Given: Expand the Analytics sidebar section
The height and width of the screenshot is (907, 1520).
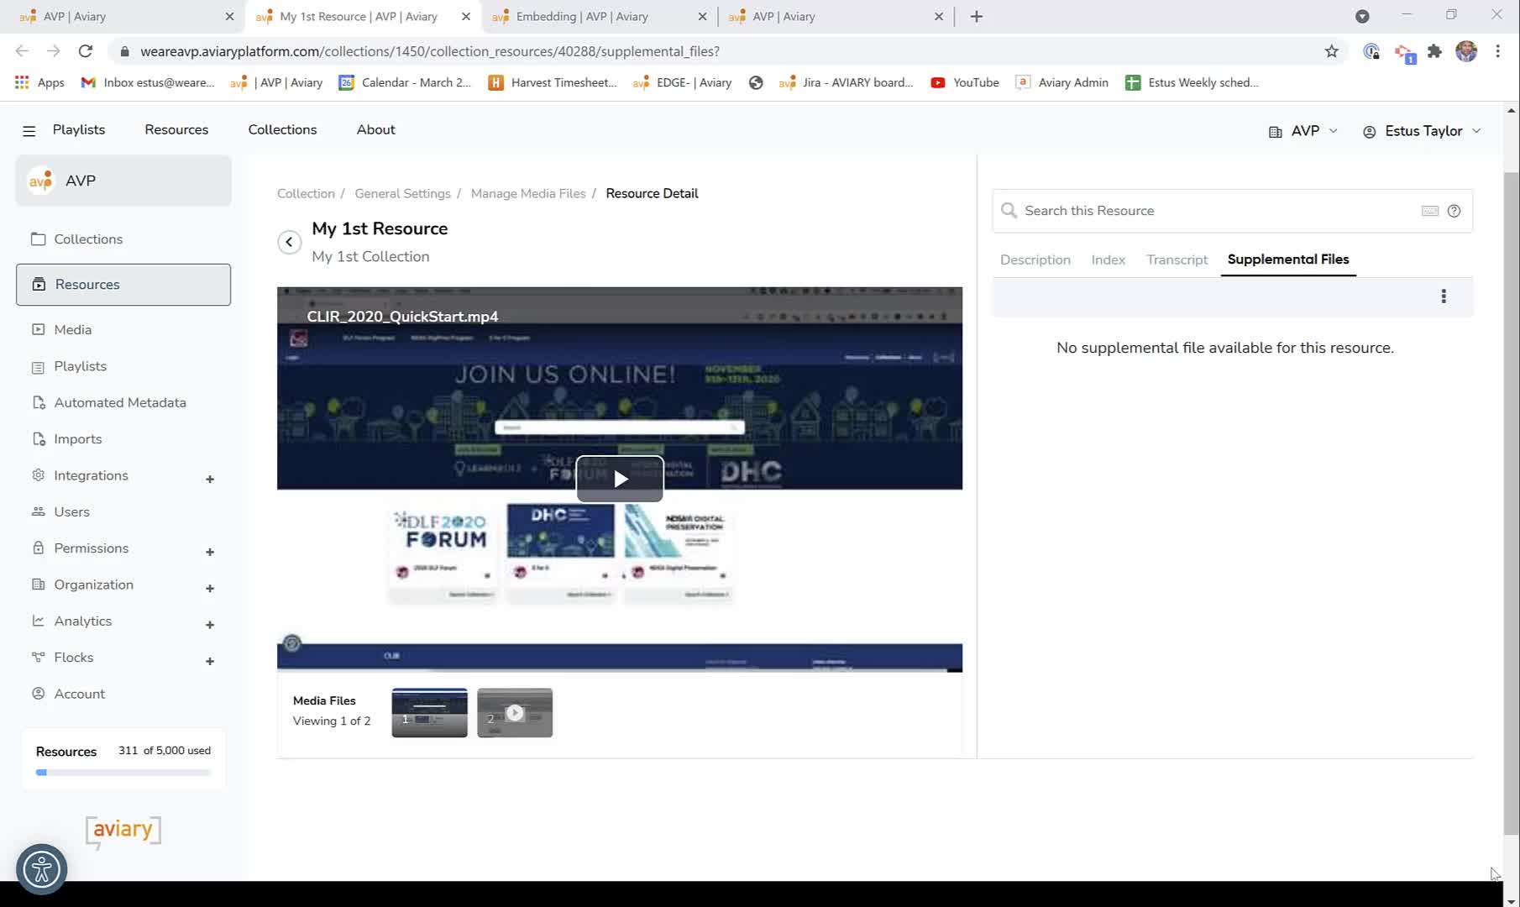Looking at the screenshot, I should [x=210, y=625].
